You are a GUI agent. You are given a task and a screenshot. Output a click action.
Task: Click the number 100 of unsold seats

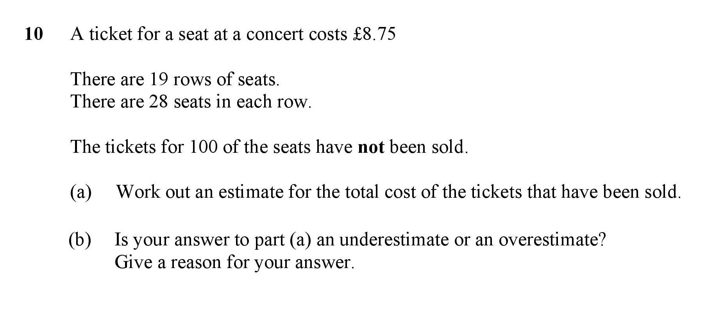click(x=203, y=147)
